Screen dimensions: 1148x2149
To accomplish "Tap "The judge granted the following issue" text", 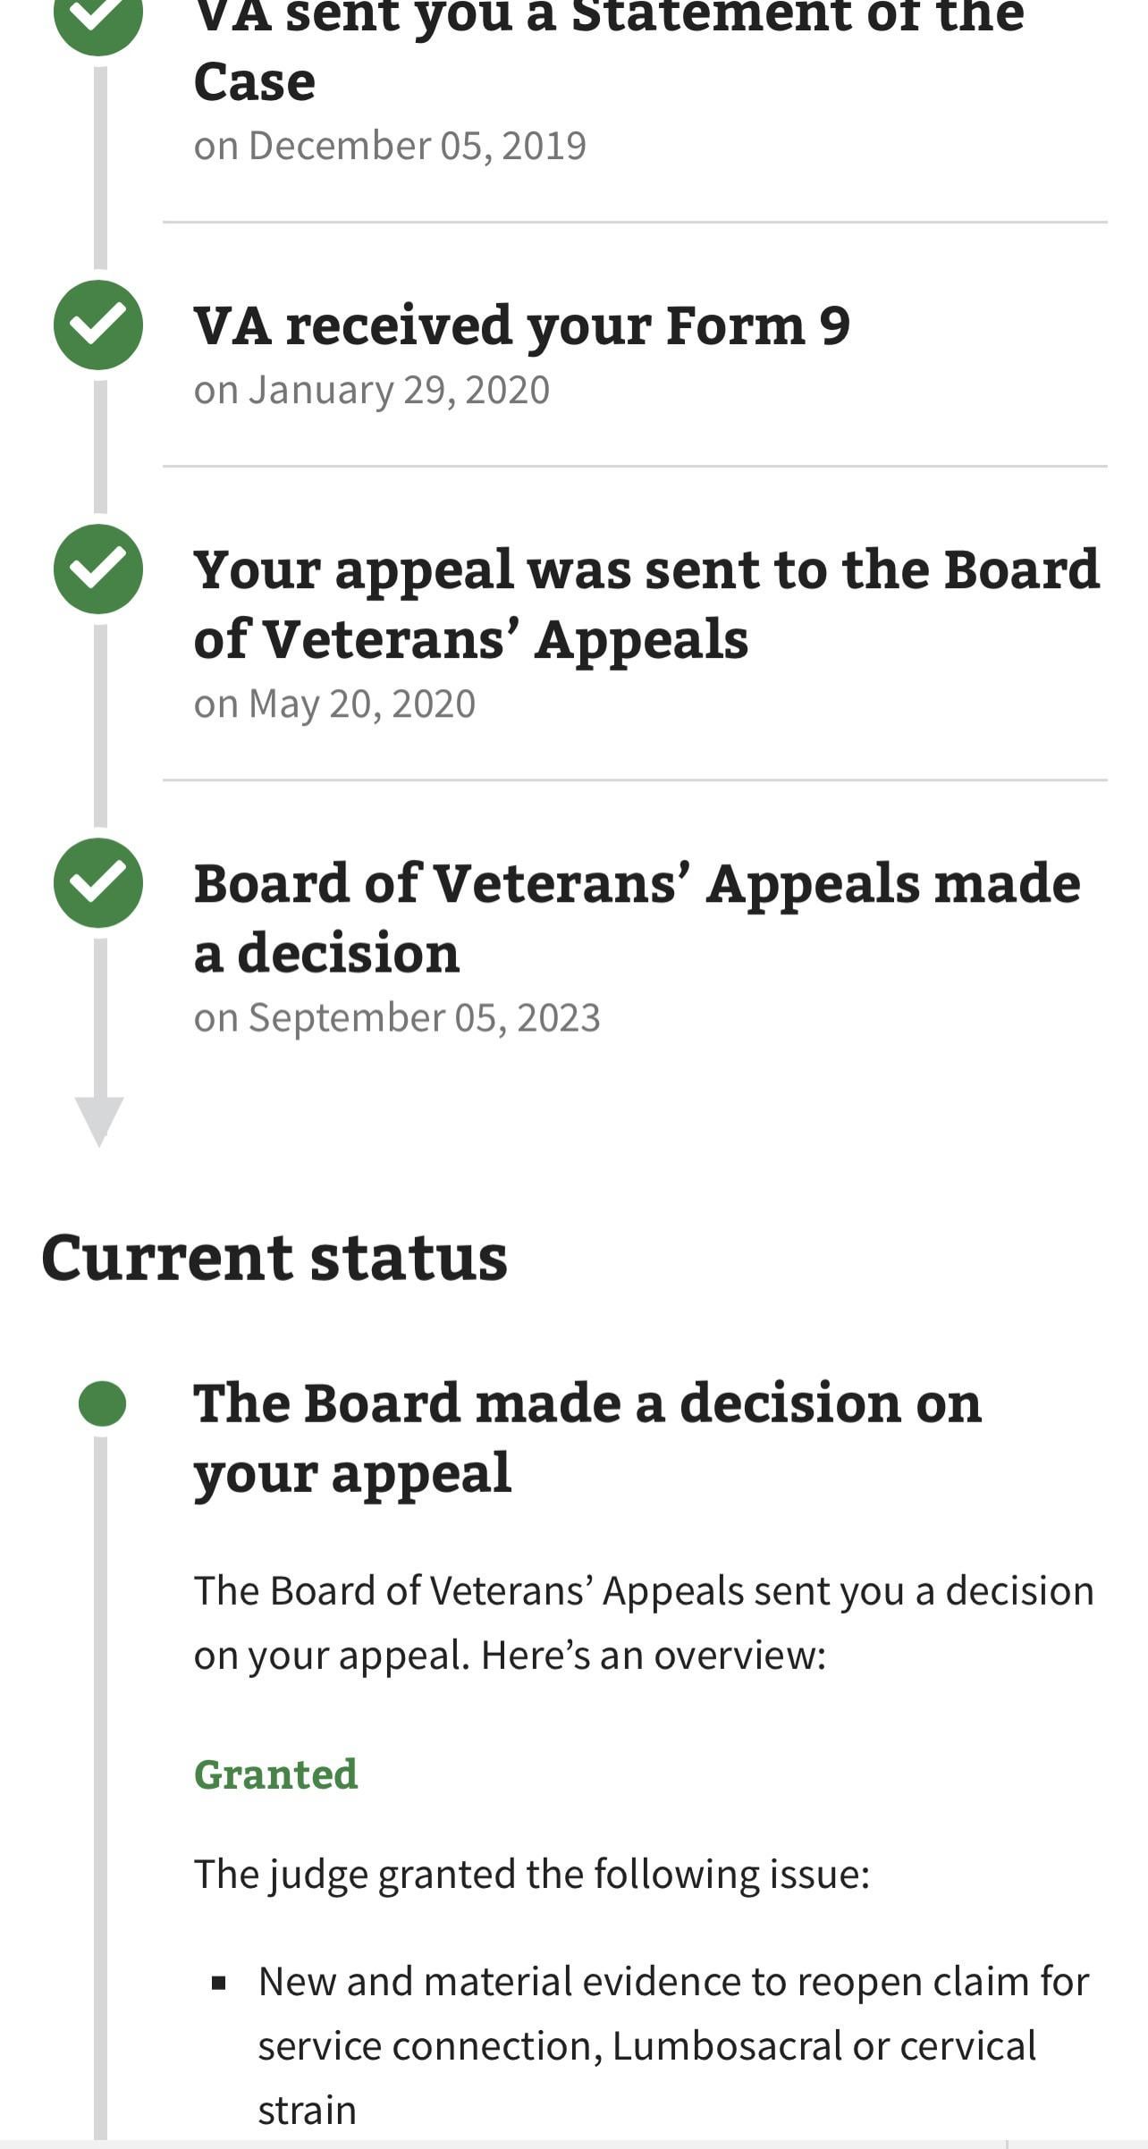I will 531,1874.
